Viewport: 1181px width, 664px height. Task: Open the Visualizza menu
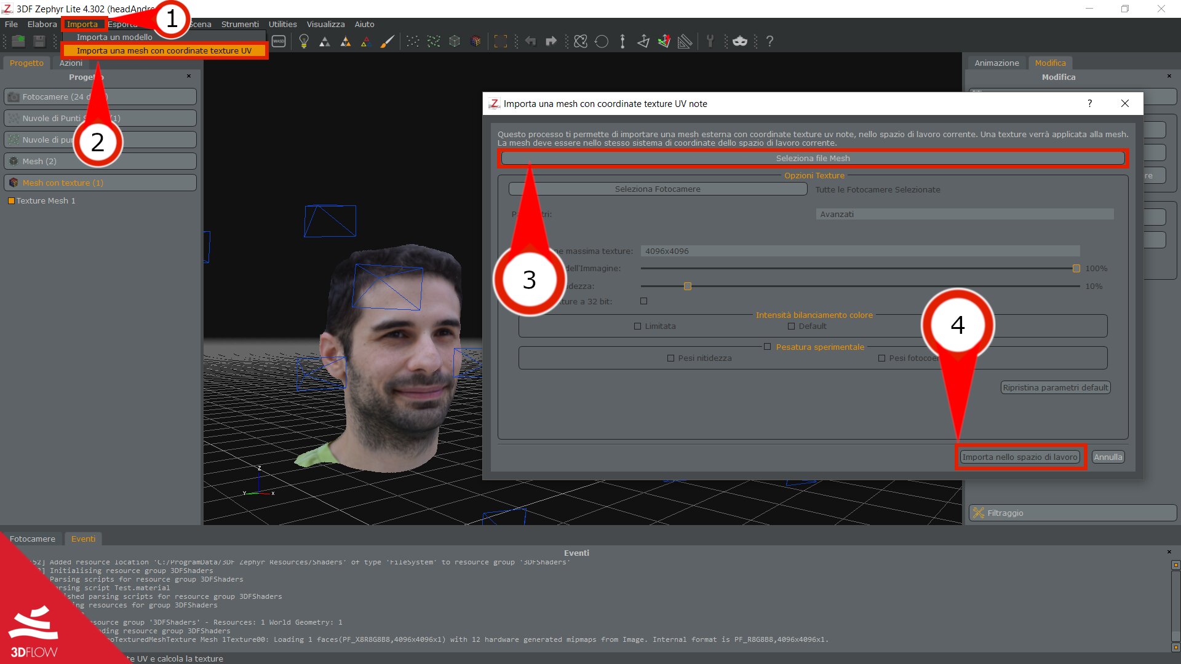(325, 24)
